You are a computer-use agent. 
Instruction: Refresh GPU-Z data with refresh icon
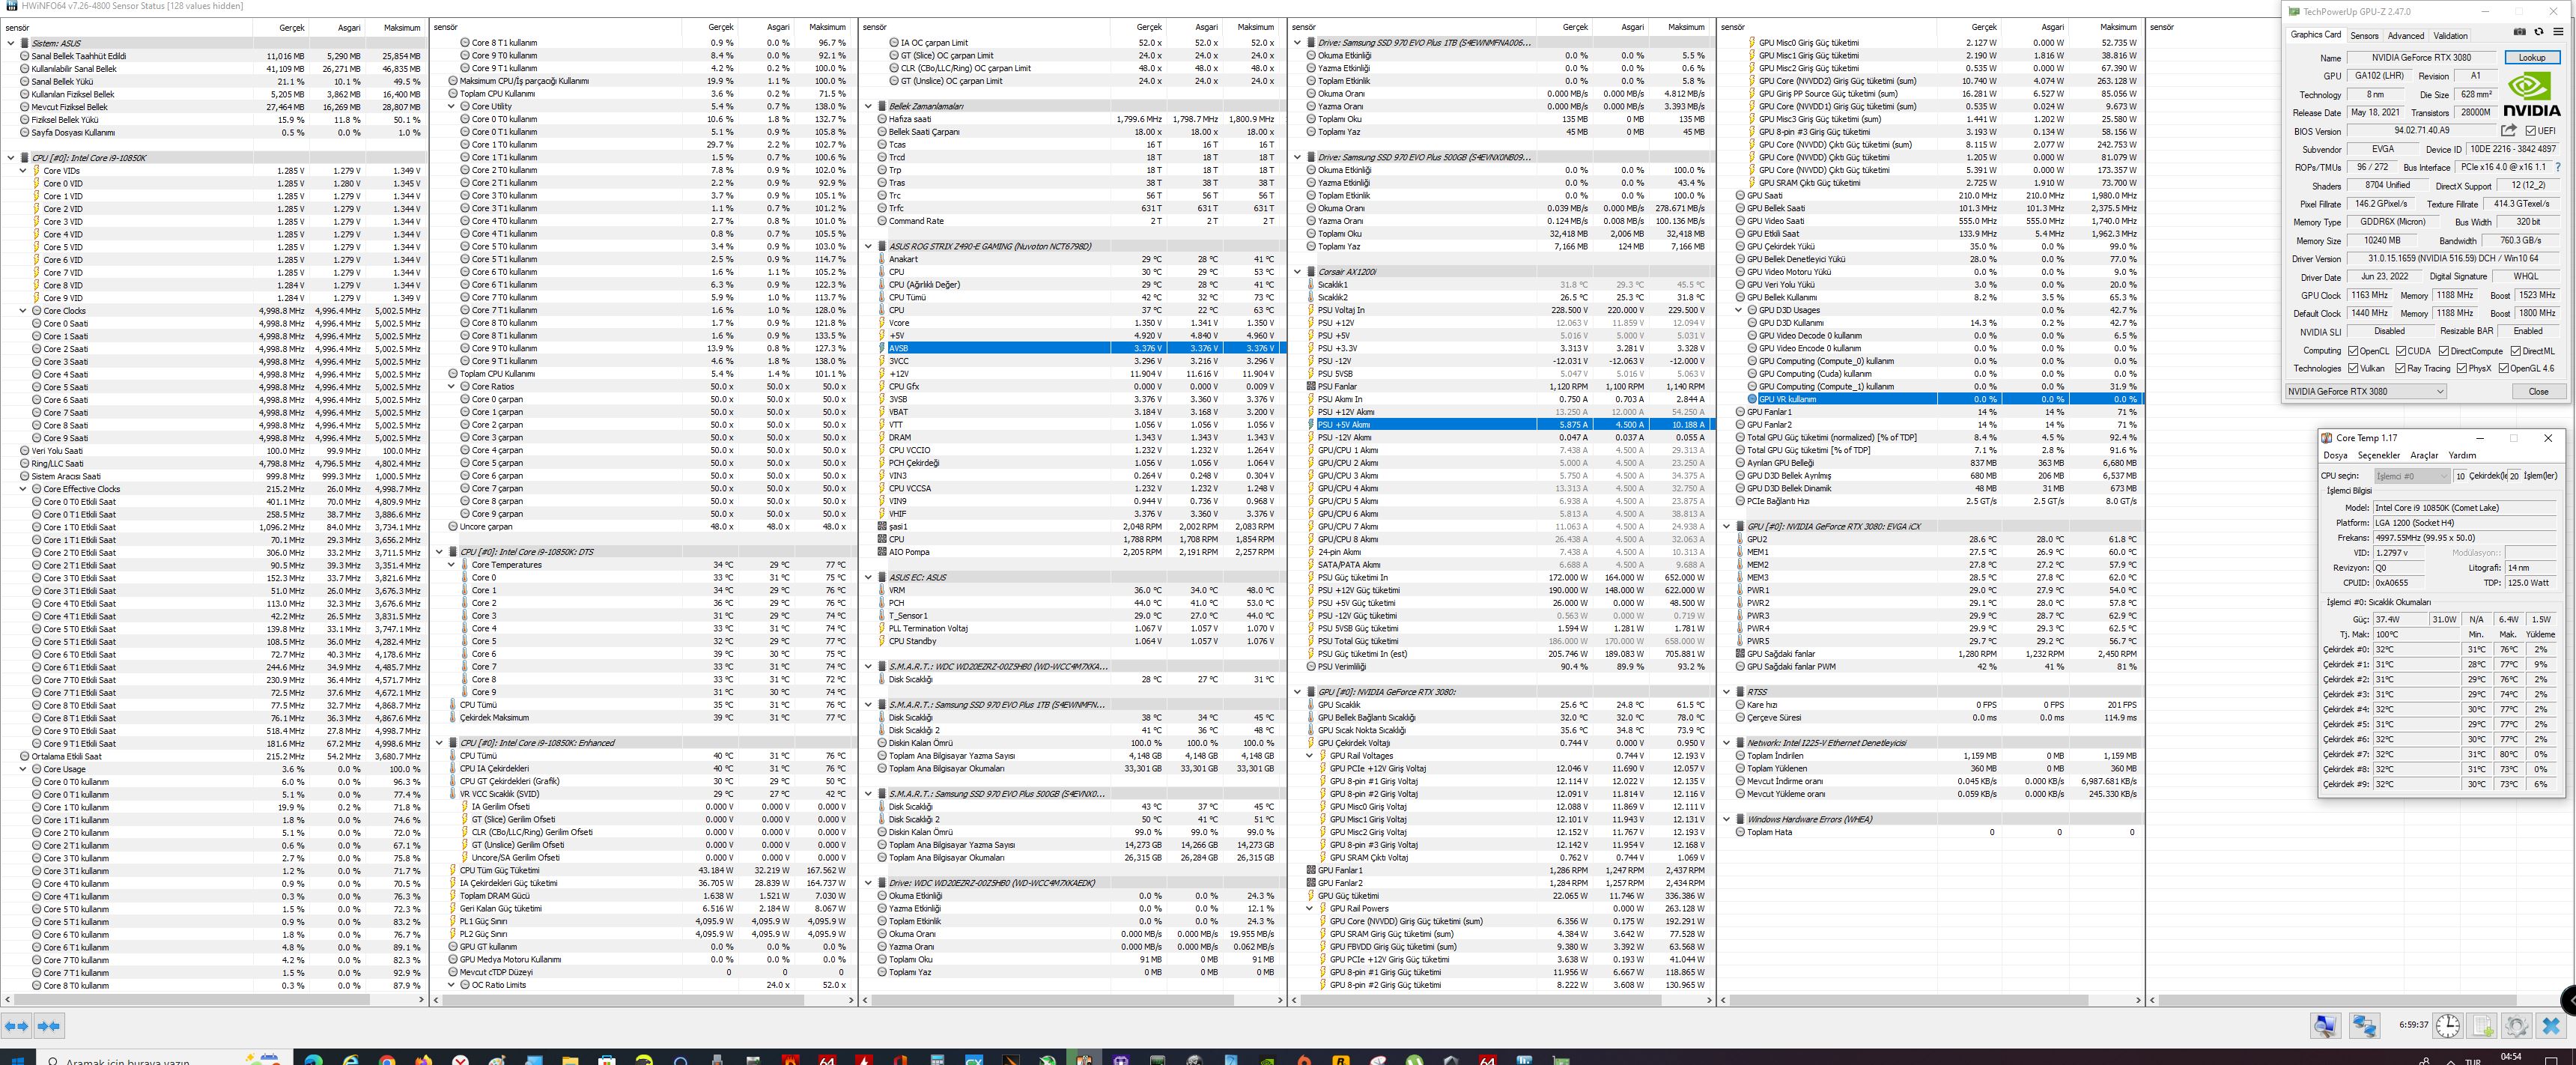2541,32
